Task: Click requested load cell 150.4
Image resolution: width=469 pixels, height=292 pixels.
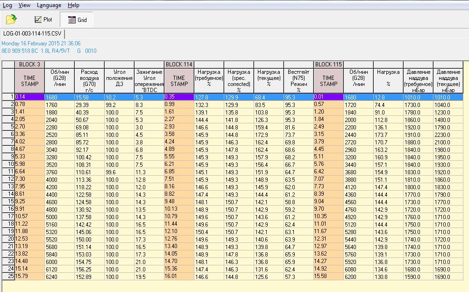Action: (209, 232)
